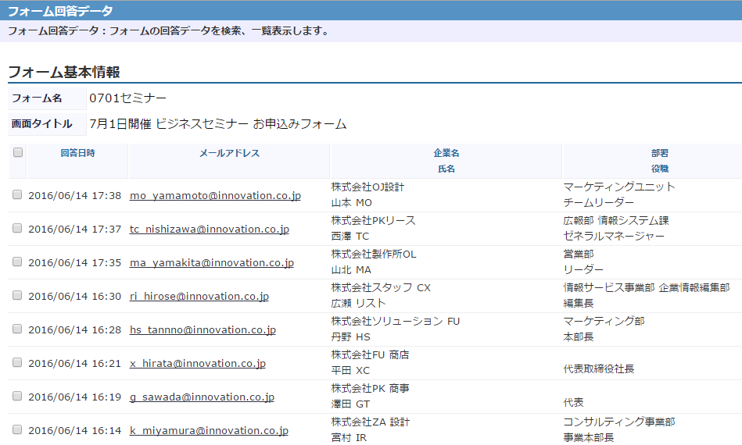Image resolution: width=742 pixels, height=445 pixels.
Task: Check the row for ma_yamakita@innovation.co.jp
Action: 17,262
